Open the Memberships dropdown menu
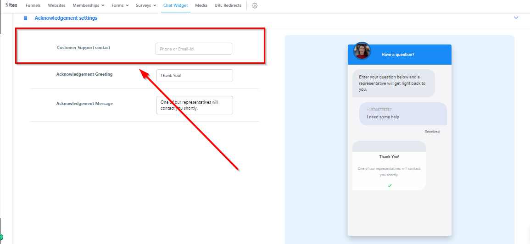 (88, 6)
